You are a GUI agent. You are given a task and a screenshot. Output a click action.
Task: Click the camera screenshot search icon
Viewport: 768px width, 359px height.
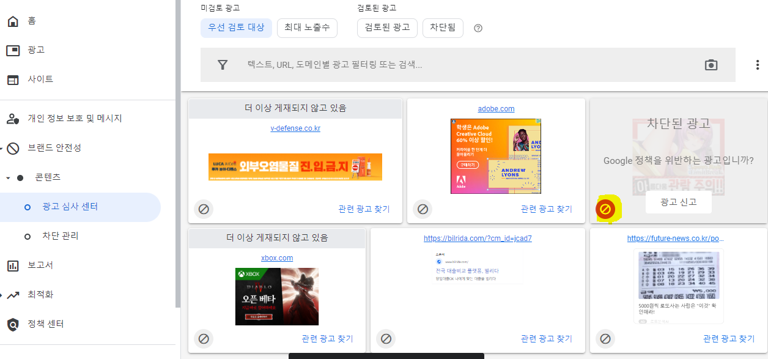coord(711,65)
